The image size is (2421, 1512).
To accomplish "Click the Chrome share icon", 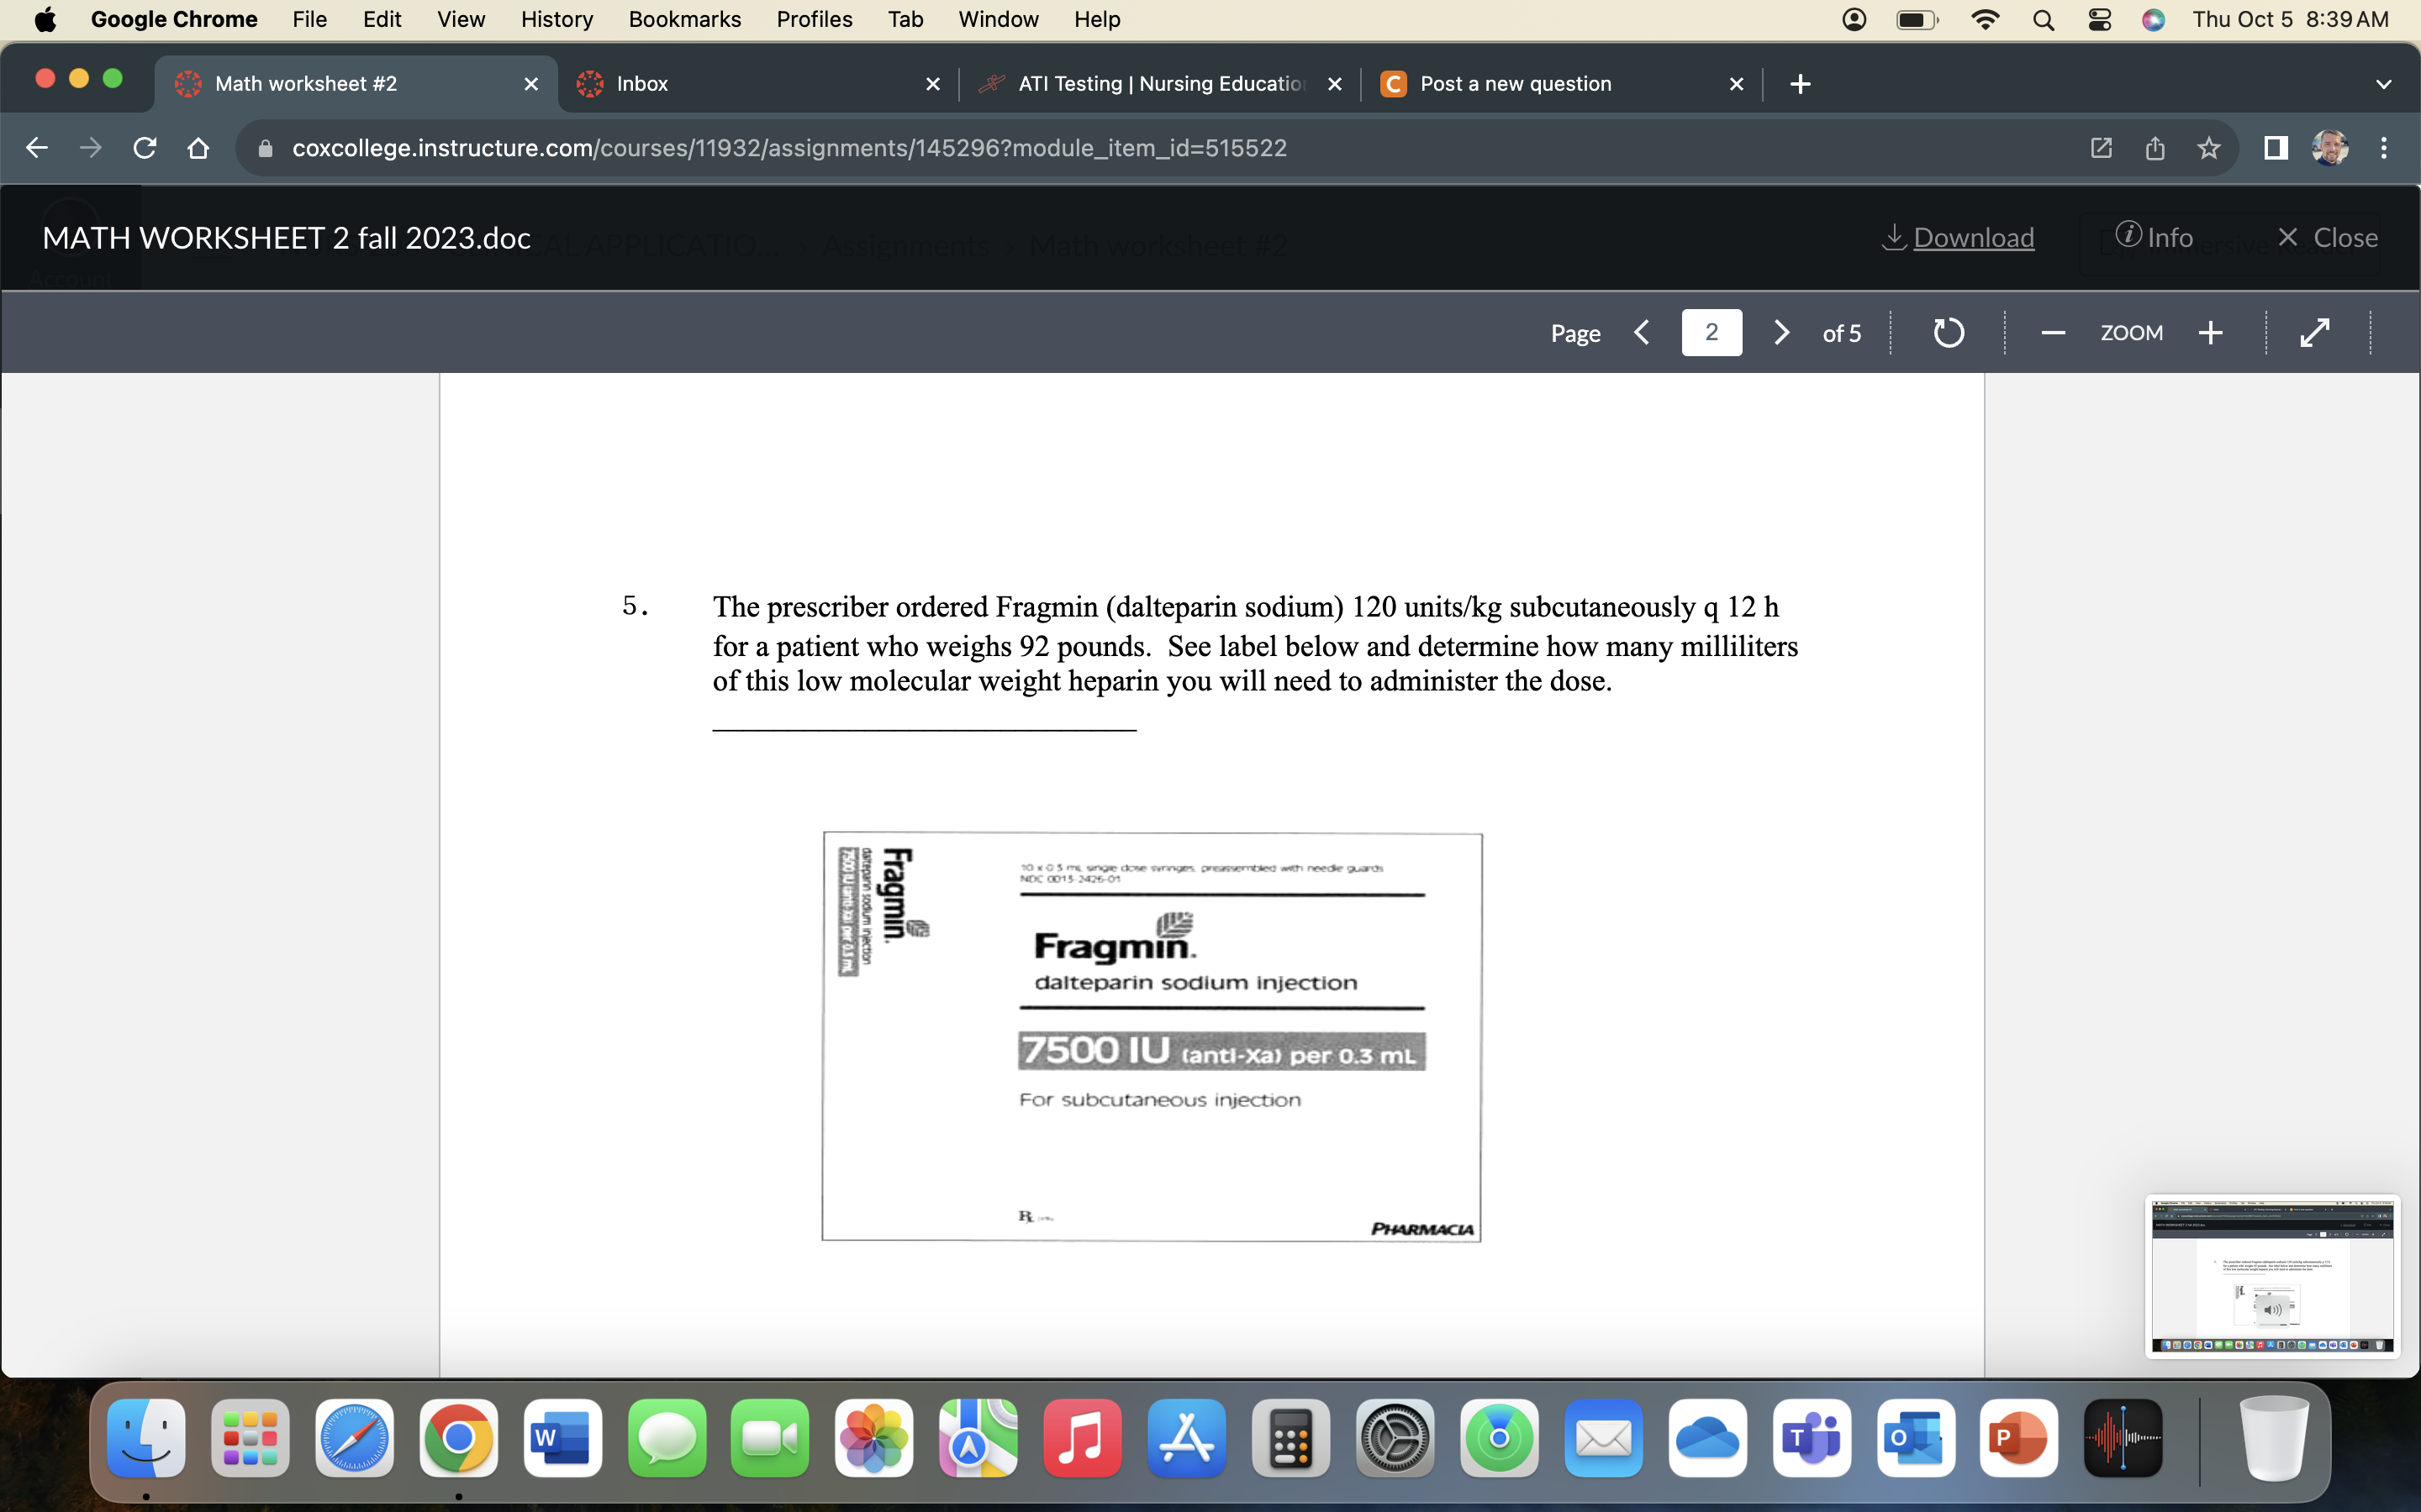I will pos(2155,148).
